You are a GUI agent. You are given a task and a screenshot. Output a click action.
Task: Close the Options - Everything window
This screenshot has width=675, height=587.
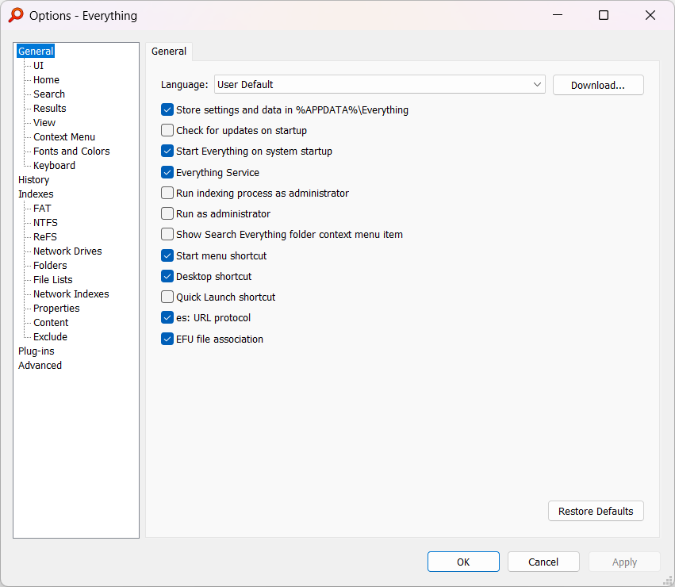click(650, 15)
